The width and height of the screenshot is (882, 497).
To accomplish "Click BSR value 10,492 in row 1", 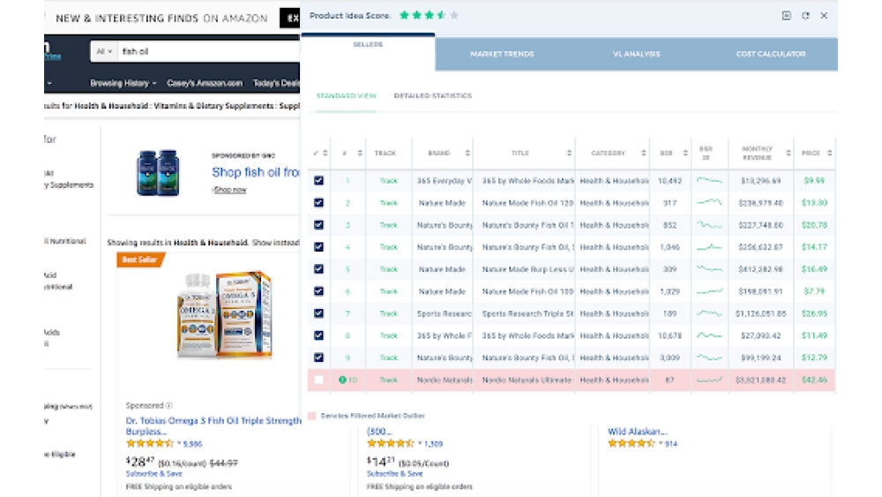I will point(669,181).
